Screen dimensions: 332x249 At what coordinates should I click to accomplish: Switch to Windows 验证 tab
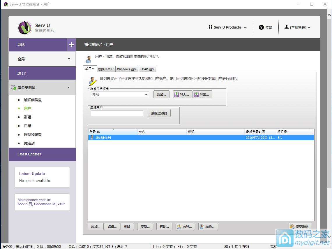(x=127, y=69)
